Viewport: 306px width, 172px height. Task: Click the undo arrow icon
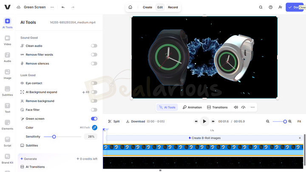point(63,7)
